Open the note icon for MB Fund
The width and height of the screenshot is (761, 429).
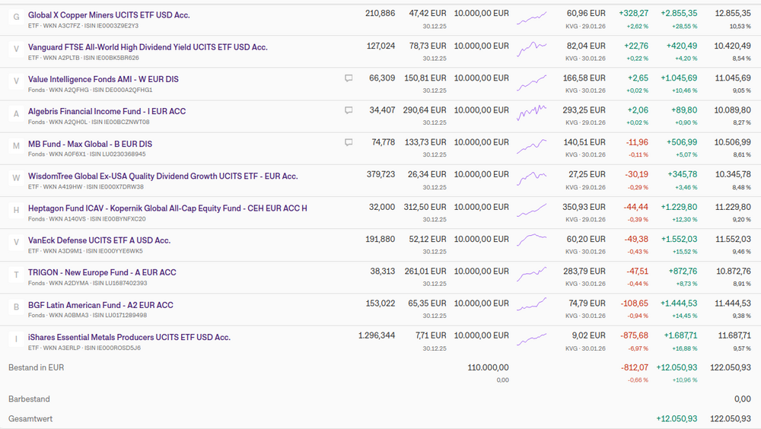(x=349, y=142)
